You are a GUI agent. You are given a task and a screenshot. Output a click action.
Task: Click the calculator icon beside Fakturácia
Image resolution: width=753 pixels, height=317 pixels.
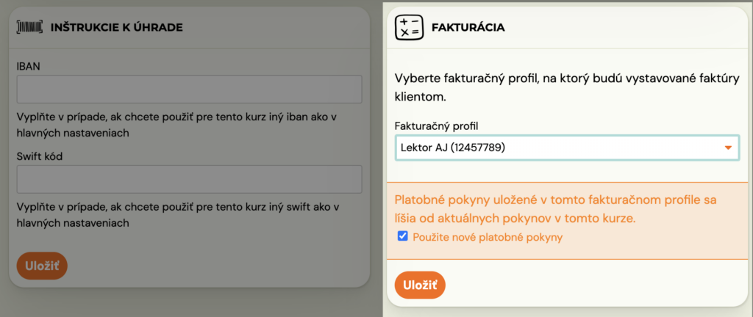coord(409,27)
